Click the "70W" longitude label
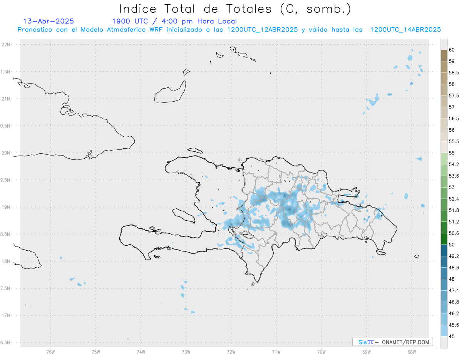Viewport: 462px width, 357px height. pos(321,352)
